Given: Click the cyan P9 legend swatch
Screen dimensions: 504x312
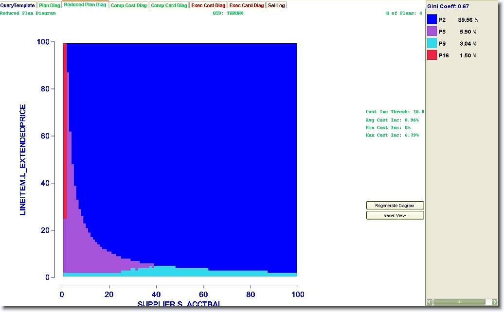Looking at the screenshot, I should tap(432, 43).
